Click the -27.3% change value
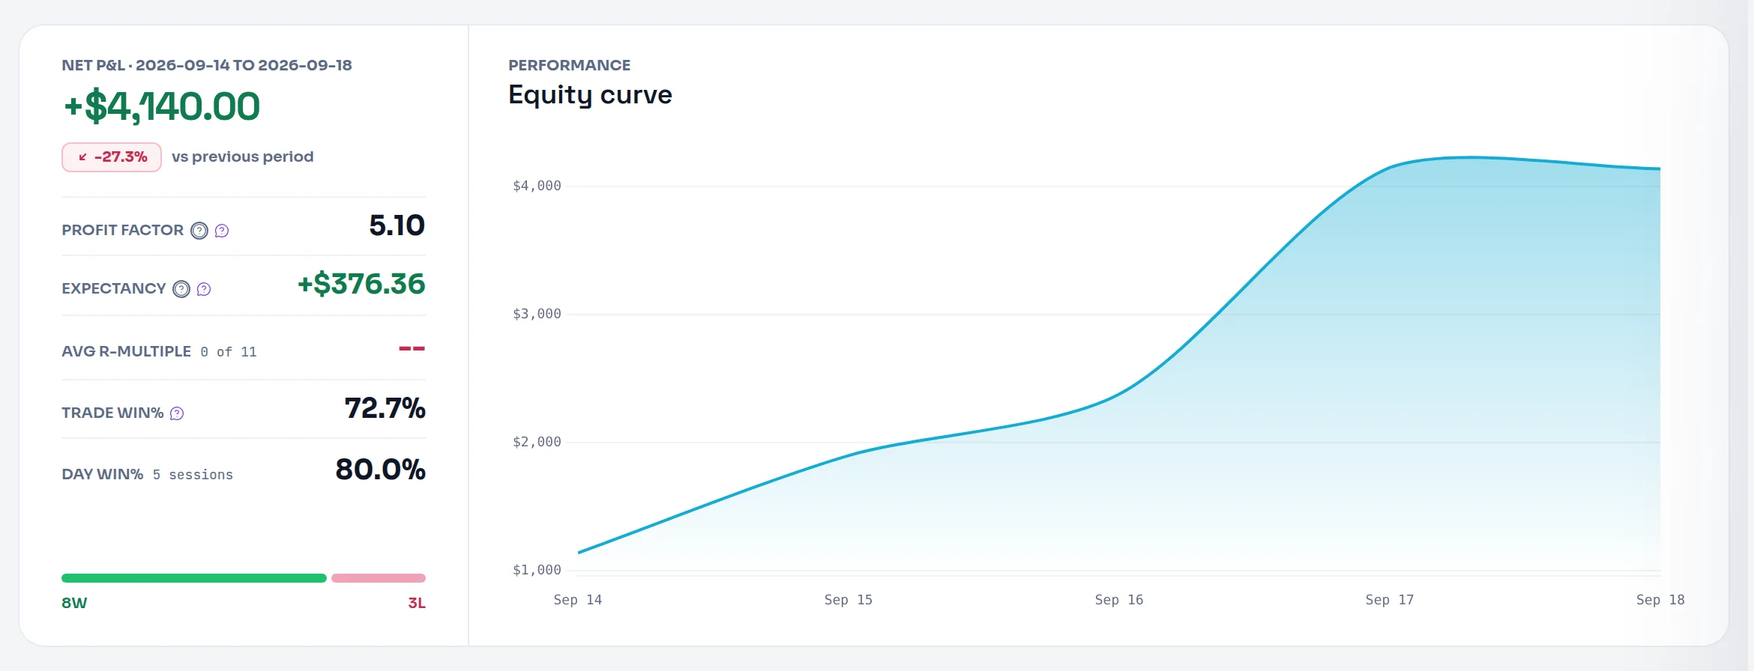Screen dimensions: 1754x671 [x=121, y=157]
